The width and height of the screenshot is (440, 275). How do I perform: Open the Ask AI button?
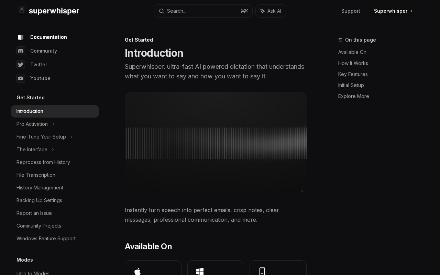pos(271,11)
